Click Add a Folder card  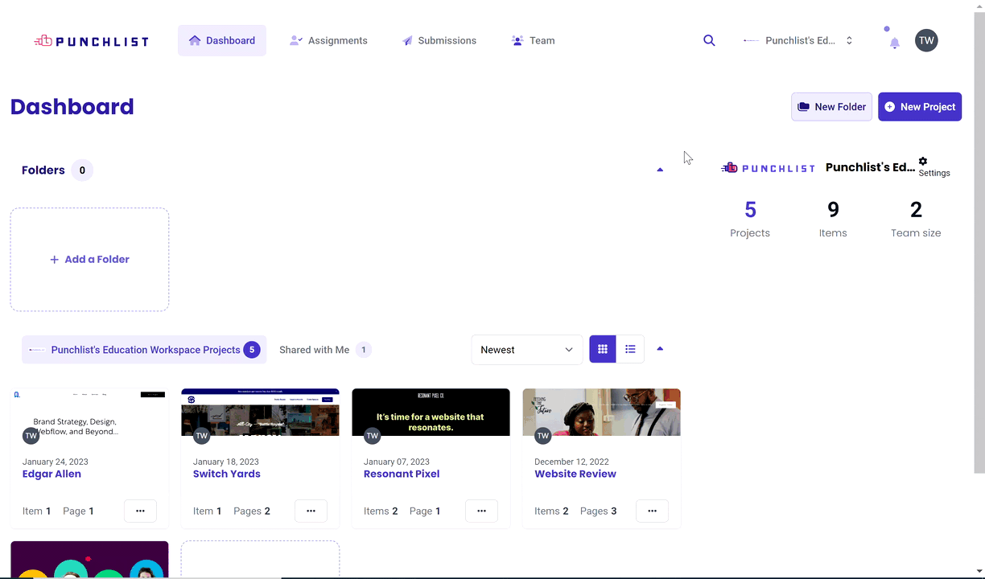point(89,260)
